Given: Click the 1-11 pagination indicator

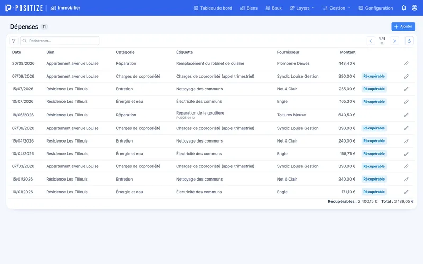Looking at the screenshot, I should [x=382, y=39].
